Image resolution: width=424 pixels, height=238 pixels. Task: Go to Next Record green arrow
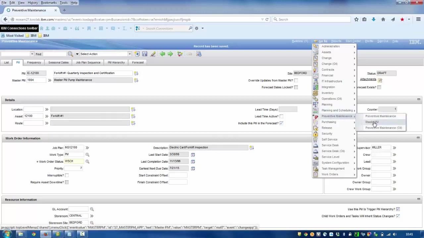pyautogui.click(x=170, y=54)
